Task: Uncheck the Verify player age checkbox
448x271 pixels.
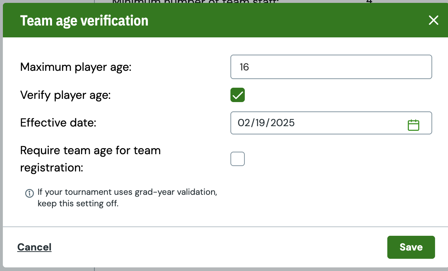Action: tap(238, 95)
